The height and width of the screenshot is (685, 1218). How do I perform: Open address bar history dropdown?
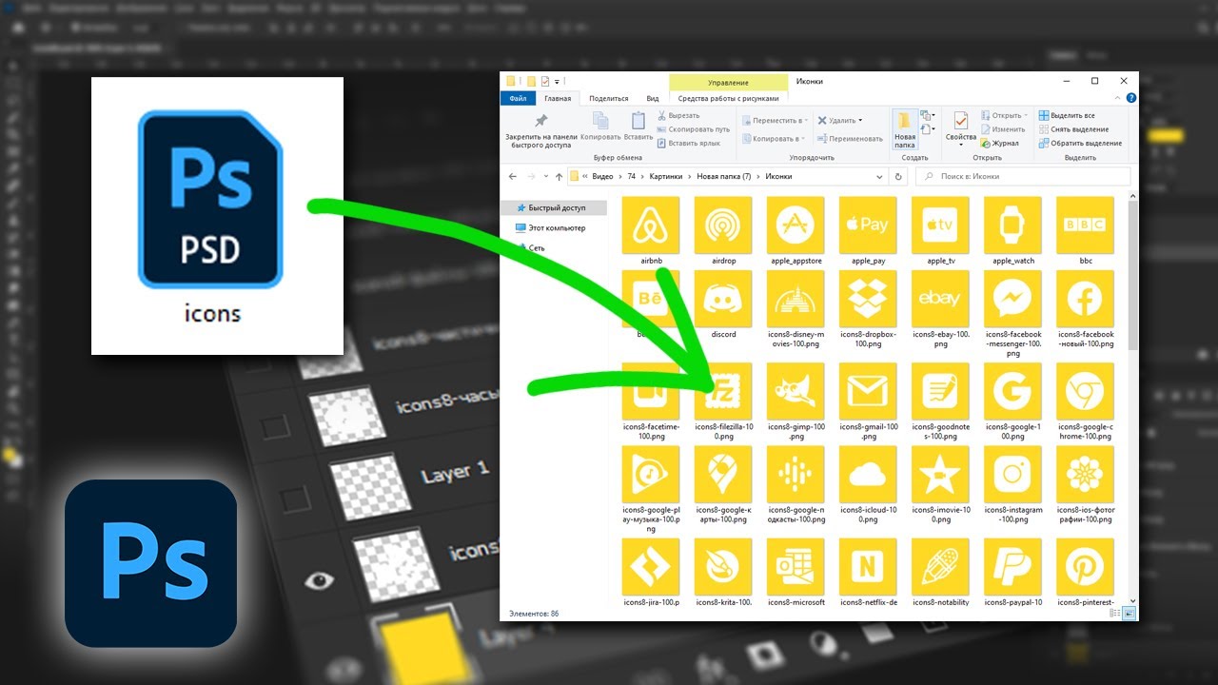pos(879,177)
